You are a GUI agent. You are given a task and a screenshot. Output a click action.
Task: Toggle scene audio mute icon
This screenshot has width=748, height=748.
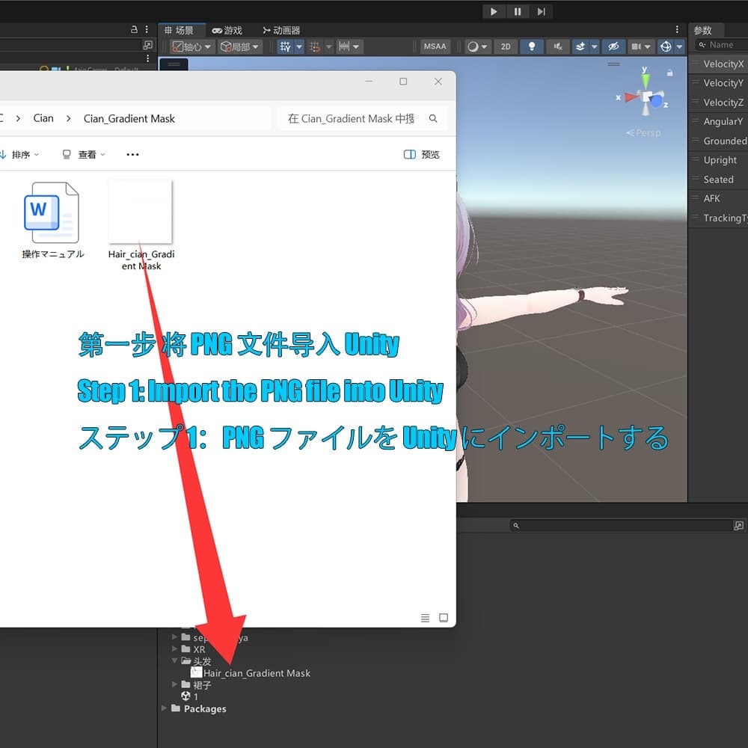tap(557, 46)
